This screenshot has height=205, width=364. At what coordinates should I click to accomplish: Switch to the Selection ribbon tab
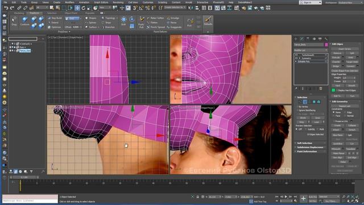[52, 13]
